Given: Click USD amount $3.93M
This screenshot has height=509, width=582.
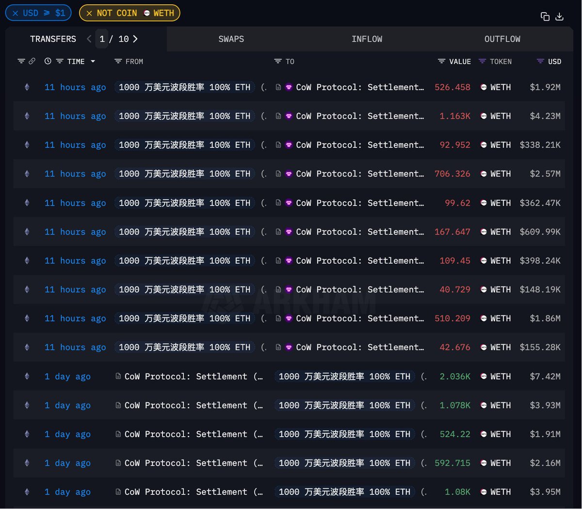Looking at the screenshot, I should tap(545, 405).
